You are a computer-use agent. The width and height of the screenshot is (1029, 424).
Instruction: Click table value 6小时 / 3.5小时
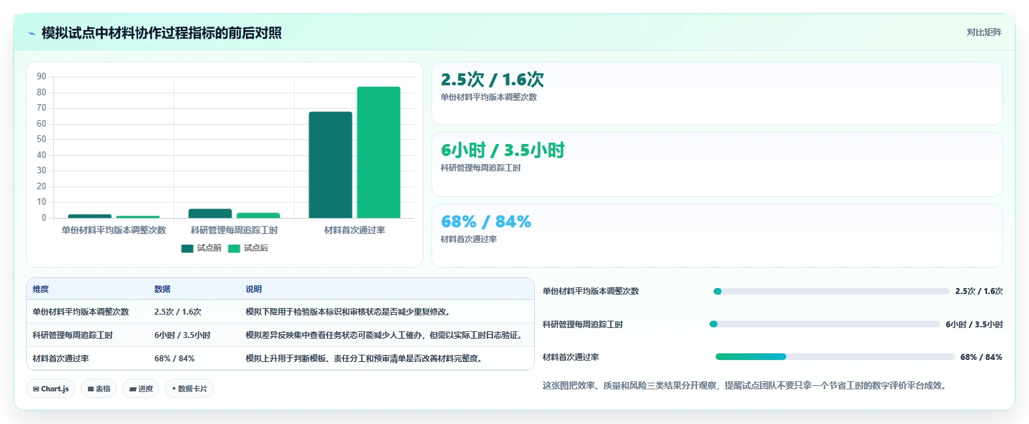point(183,335)
